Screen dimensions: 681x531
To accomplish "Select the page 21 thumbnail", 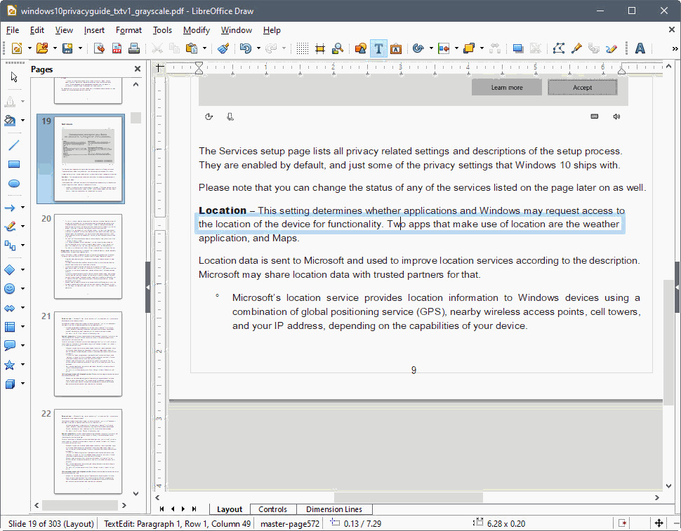I will coord(88,354).
